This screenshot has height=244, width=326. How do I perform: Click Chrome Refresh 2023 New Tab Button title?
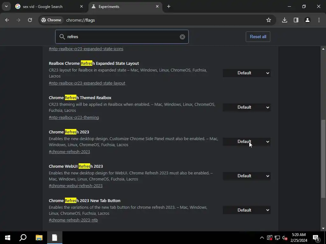point(85,201)
